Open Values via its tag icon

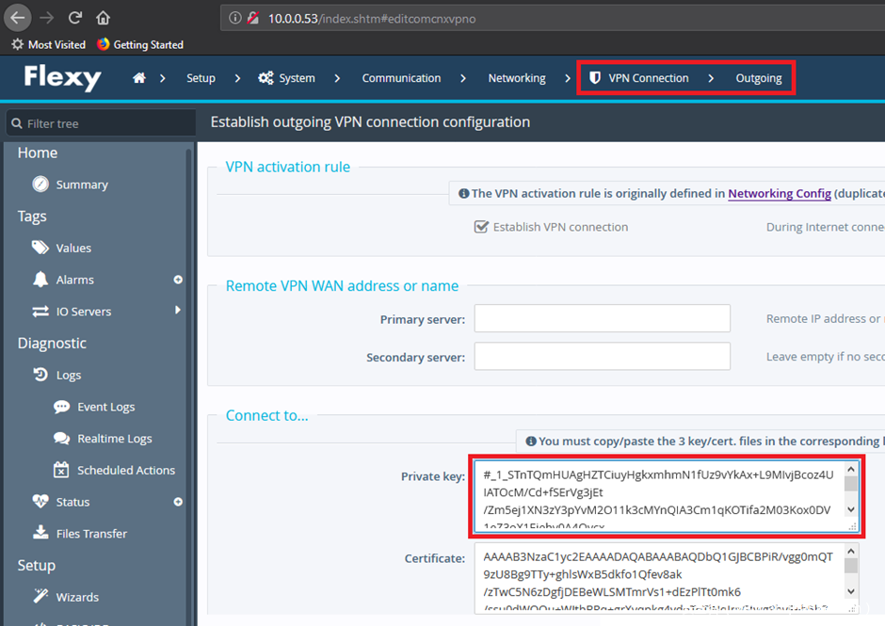coord(40,248)
